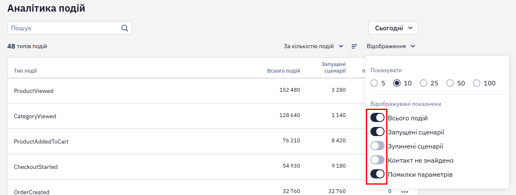
Task: Click the 128 640 total events value
Action: click(290, 115)
